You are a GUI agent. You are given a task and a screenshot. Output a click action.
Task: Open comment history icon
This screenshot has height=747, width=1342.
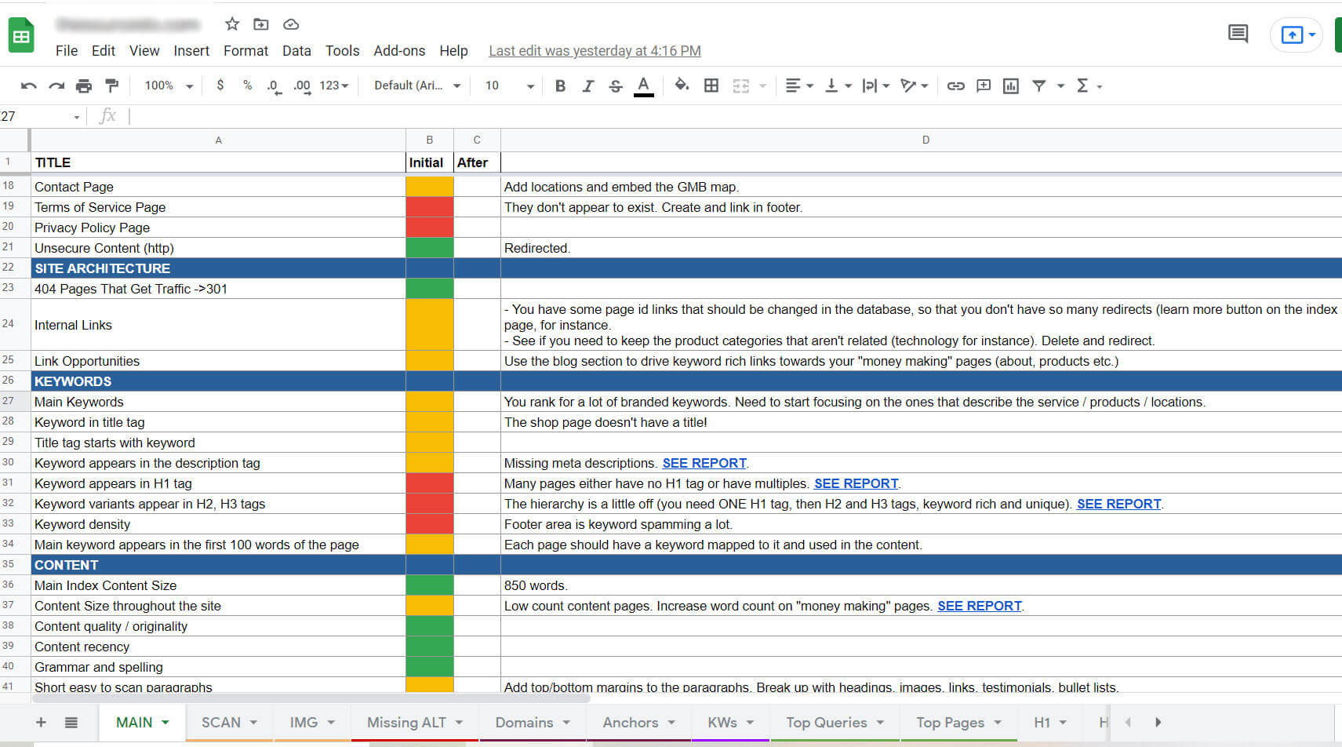coord(1238,34)
